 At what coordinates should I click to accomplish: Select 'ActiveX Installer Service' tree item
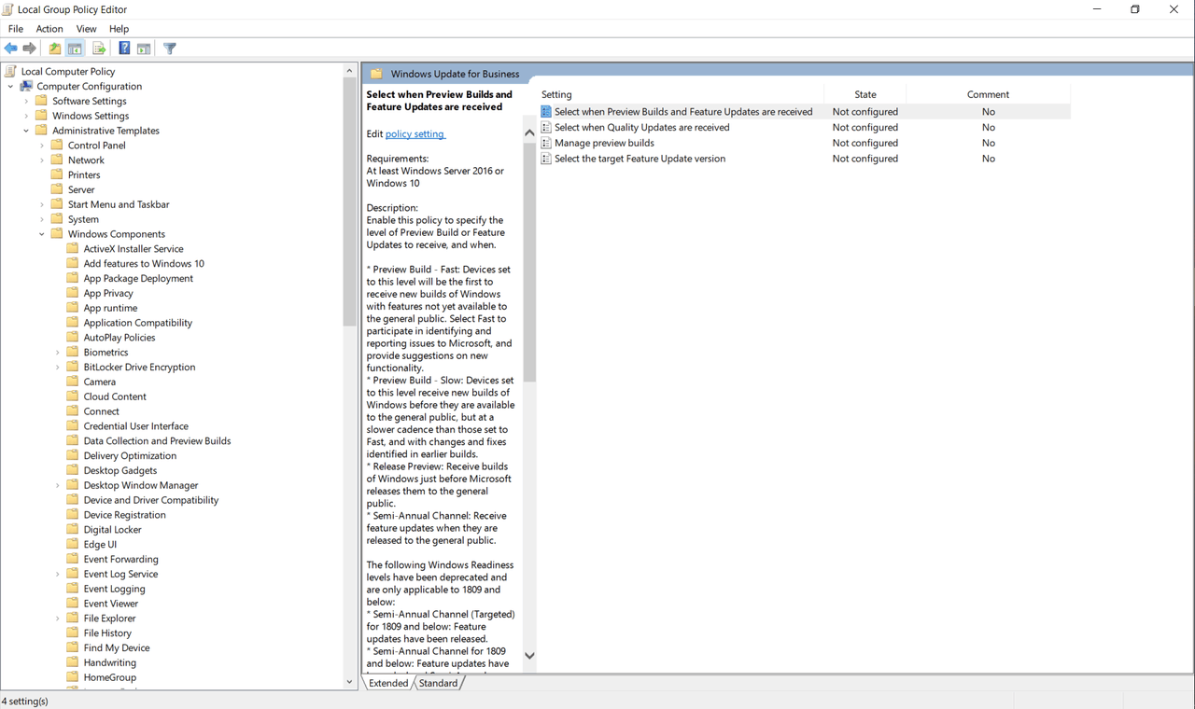[x=134, y=249]
